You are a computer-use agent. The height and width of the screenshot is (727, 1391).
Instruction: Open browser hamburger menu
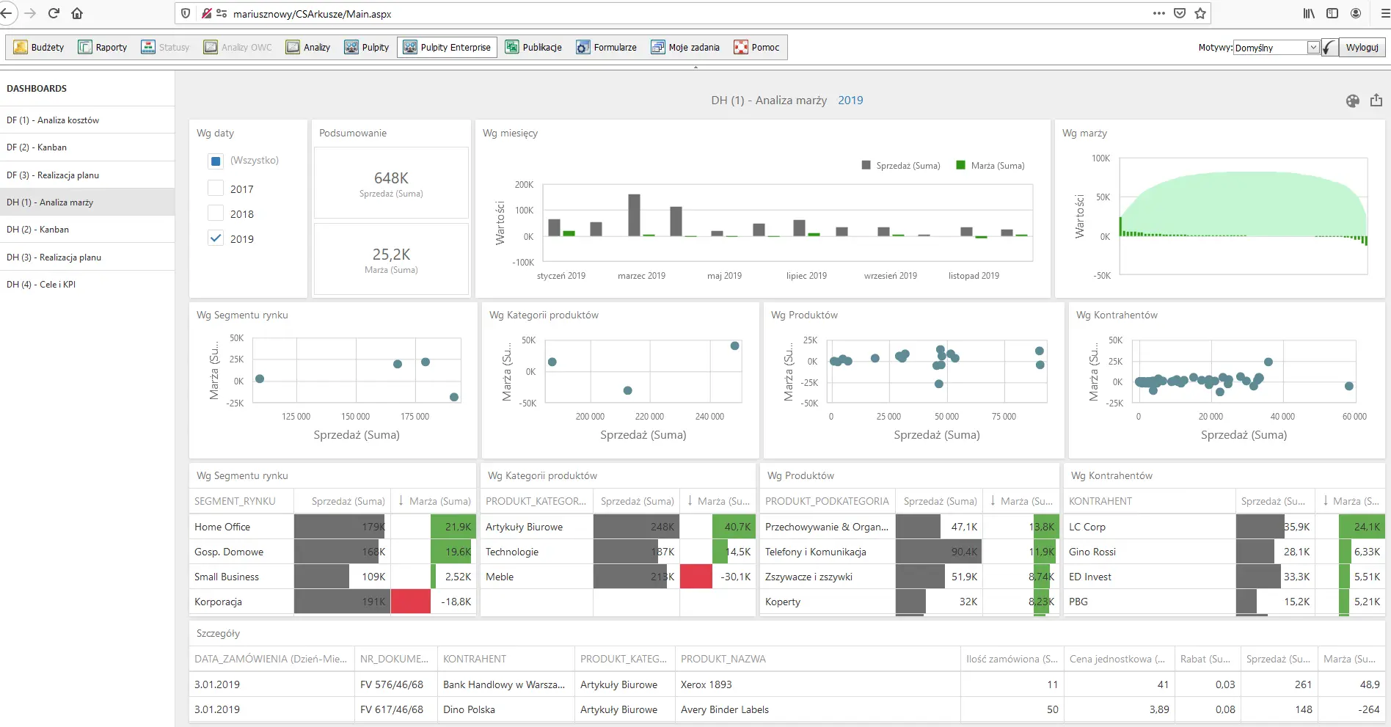[x=1385, y=13]
